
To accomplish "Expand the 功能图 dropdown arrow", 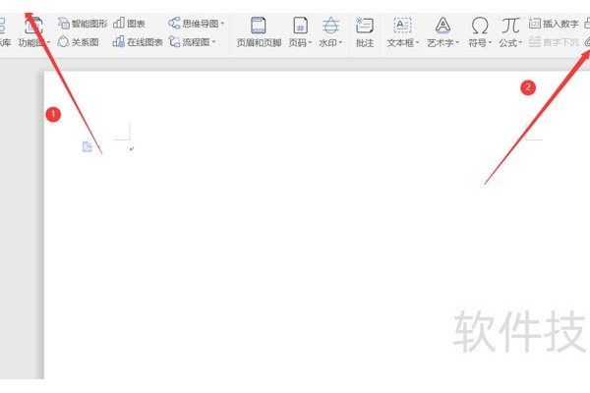I will point(49,42).
